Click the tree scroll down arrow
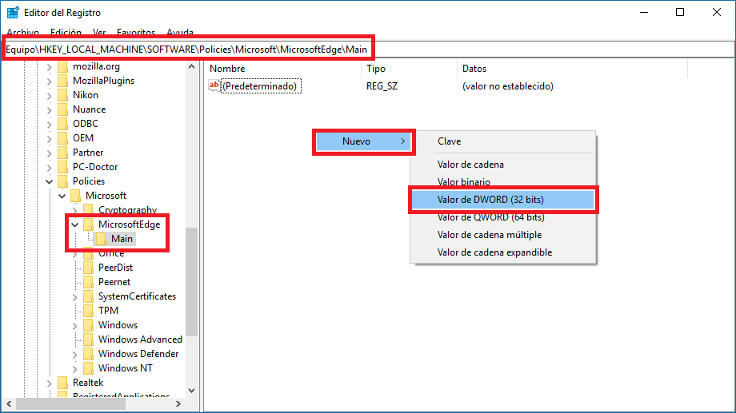 [x=191, y=391]
